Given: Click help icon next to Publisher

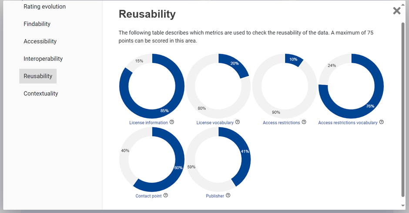Looking at the screenshot, I should point(228,196).
